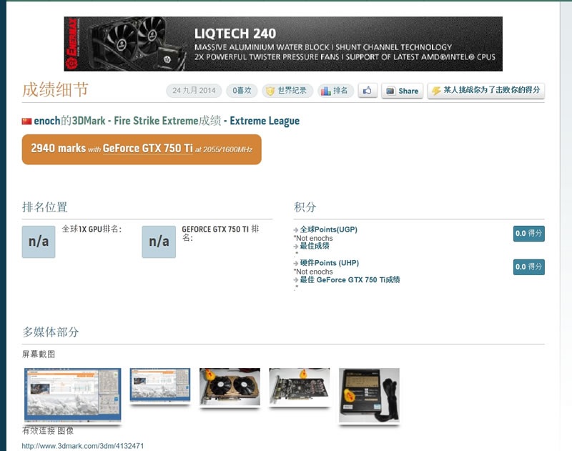Click the thumbs-up like icon
The width and height of the screenshot is (572, 451).
[x=368, y=91]
